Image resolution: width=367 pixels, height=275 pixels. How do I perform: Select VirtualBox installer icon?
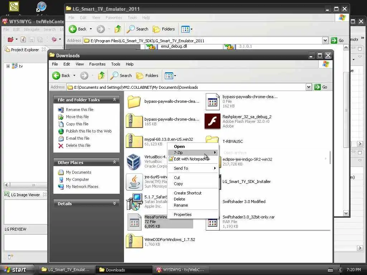click(134, 161)
